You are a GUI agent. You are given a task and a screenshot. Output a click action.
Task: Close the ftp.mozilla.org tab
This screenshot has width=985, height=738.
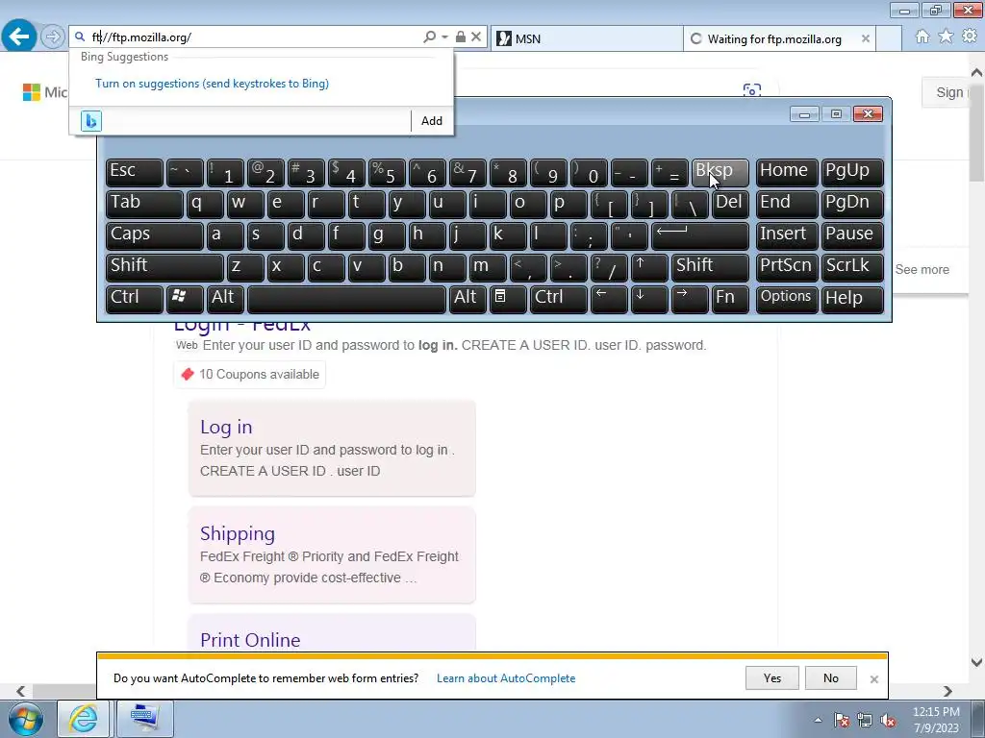click(865, 38)
